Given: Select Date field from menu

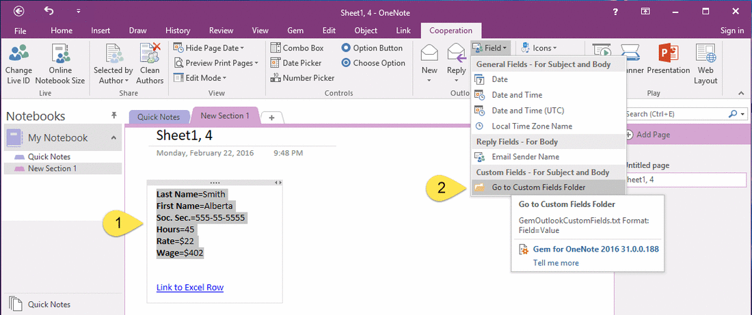Looking at the screenshot, I should tap(548, 79).
